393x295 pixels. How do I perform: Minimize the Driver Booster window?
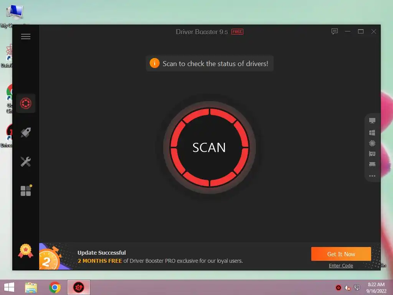point(348,31)
